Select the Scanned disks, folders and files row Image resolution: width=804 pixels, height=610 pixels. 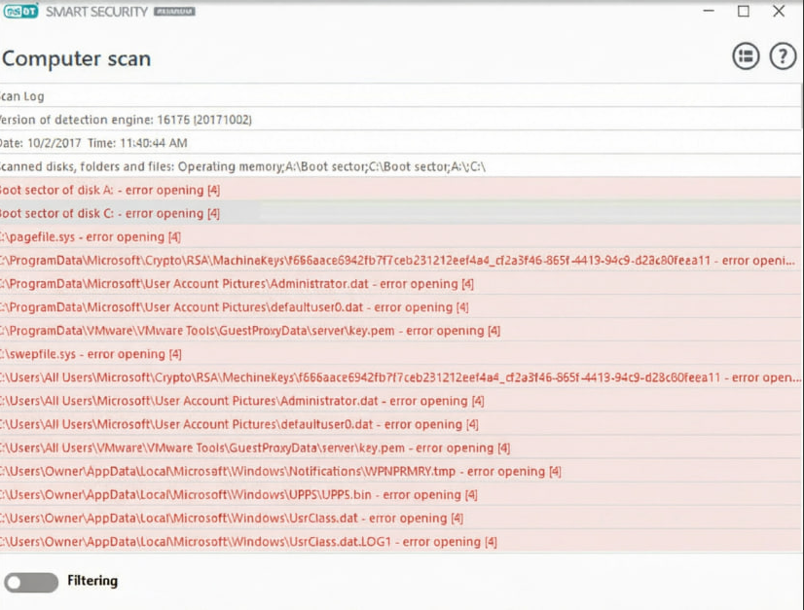point(400,166)
